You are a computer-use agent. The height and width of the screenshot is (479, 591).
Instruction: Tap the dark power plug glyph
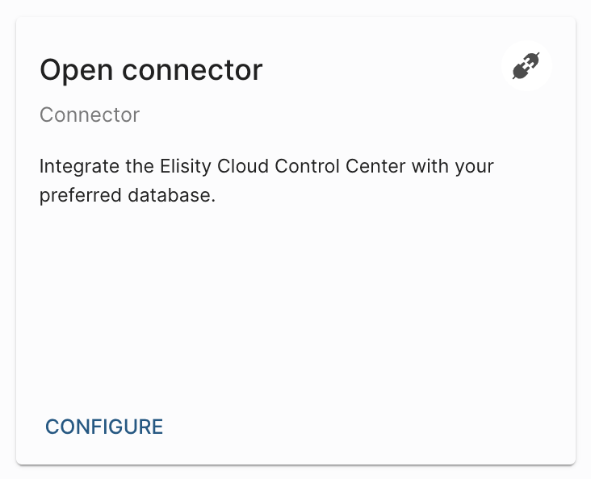pos(526,66)
